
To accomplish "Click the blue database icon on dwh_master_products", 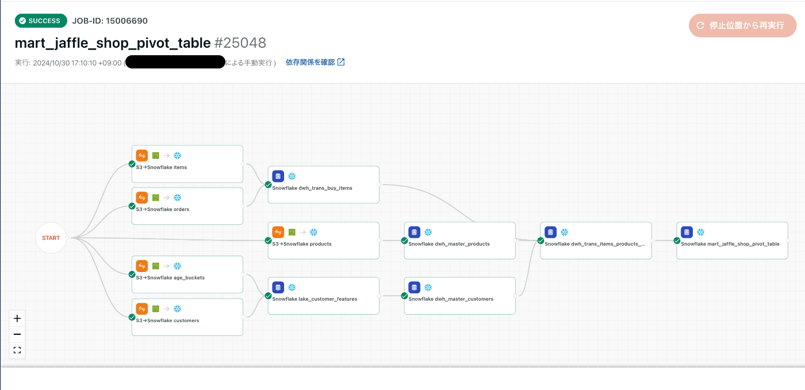I will coord(415,232).
